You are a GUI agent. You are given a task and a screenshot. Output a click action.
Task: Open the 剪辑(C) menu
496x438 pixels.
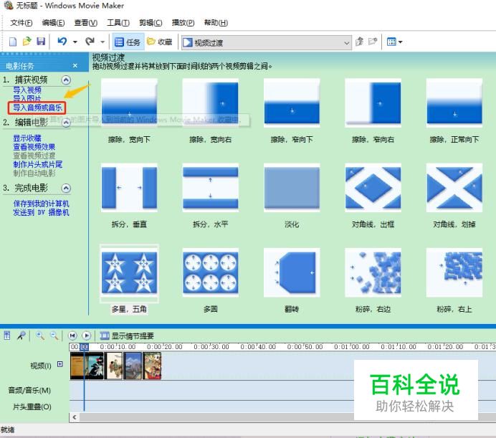click(151, 23)
